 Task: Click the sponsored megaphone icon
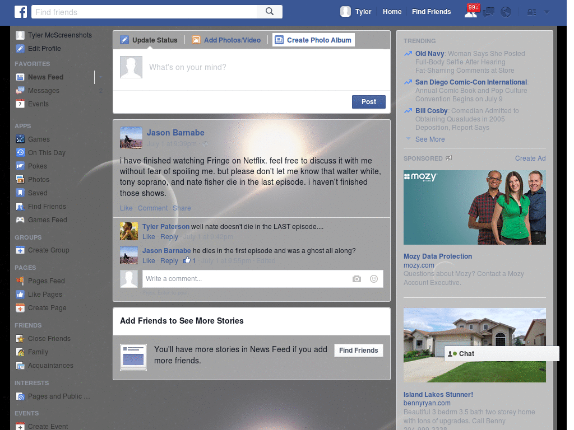point(449,158)
